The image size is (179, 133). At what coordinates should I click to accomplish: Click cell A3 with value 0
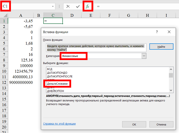[x=21, y=32]
